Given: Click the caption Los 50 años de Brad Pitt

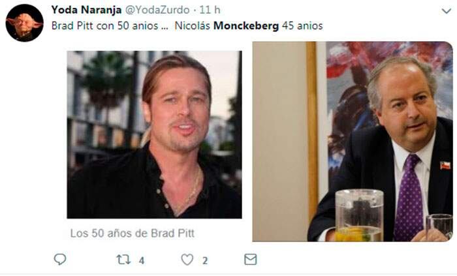Looking at the screenshot, I should [x=133, y=233].
